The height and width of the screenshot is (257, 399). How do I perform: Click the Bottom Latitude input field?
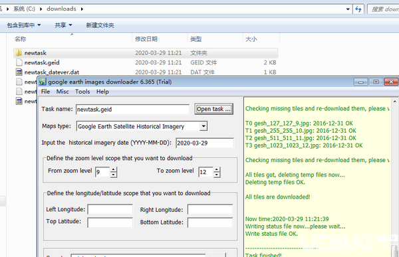point(210,222)
